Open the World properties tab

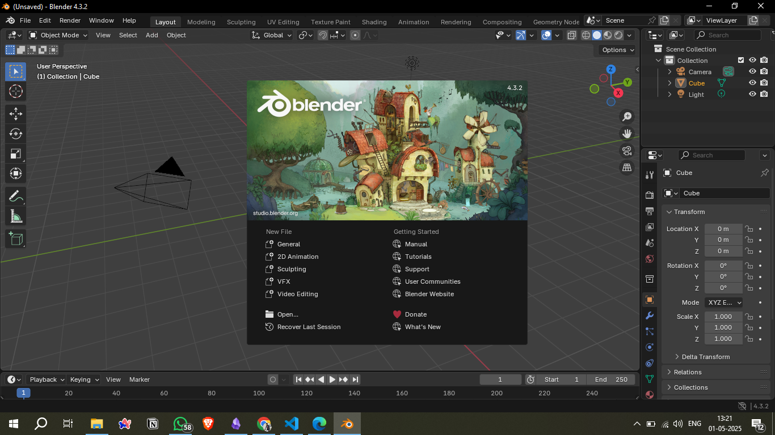[650, 259]
